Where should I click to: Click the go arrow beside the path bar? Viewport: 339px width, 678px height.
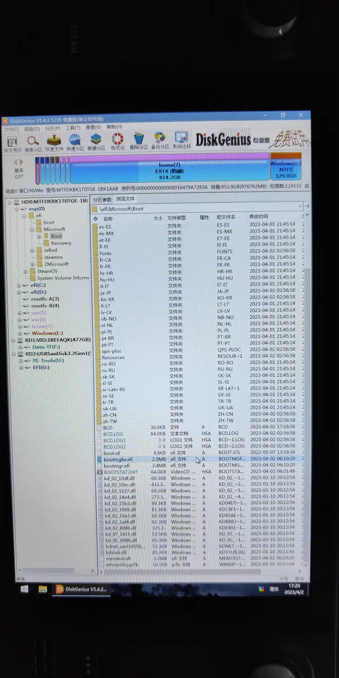(x=307, y=206)
